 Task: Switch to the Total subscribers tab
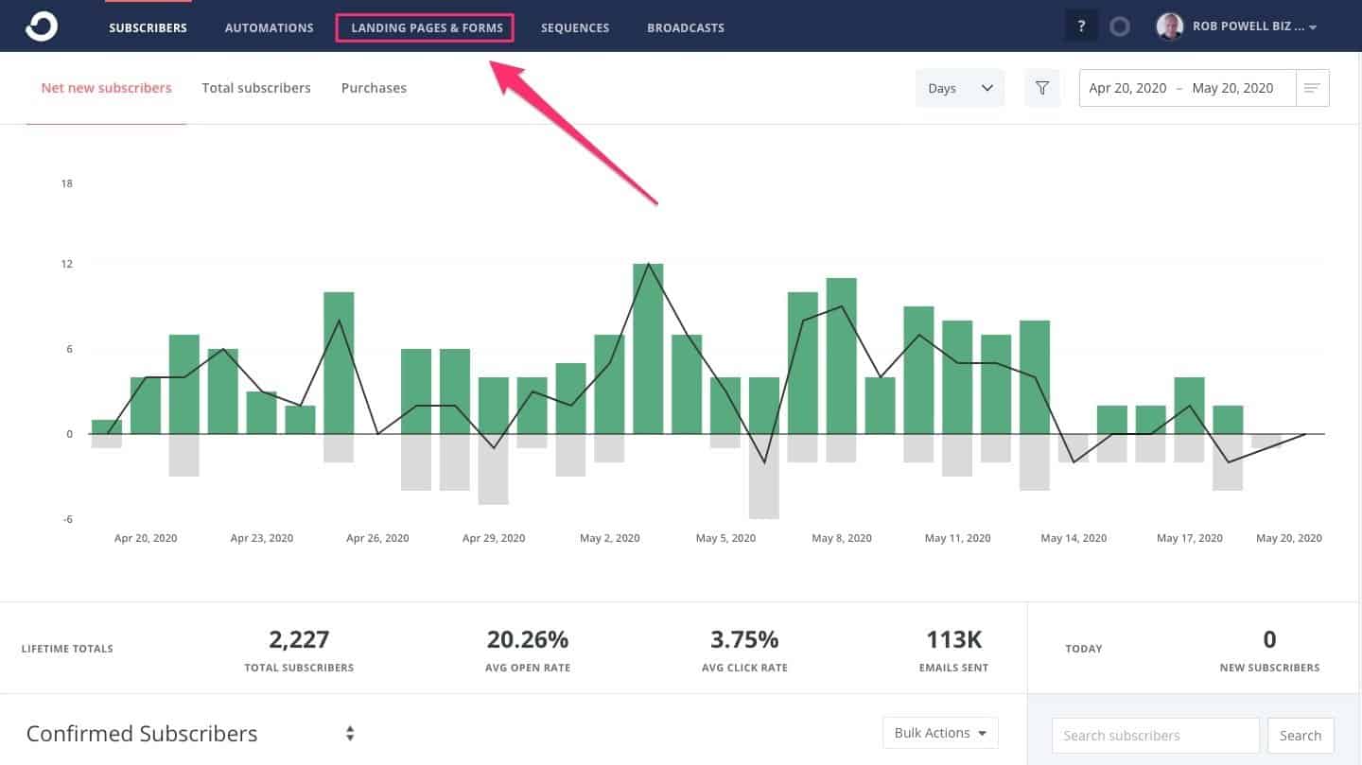pyautogui.click(x=256, y=87)
